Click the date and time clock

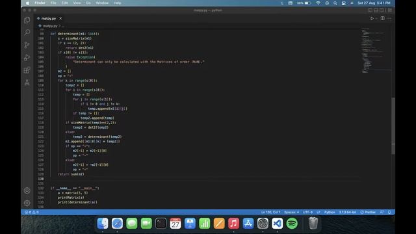[374, 3]
